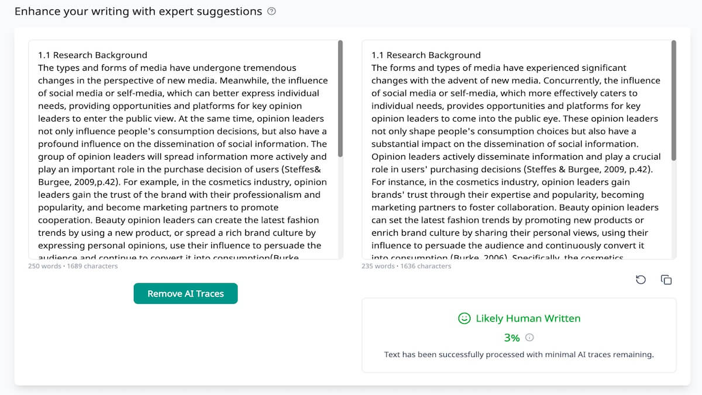The height and width of the screenshot is (395, 702).
Task: Click the green smiley face icon
Action: [x=464, y=318]
